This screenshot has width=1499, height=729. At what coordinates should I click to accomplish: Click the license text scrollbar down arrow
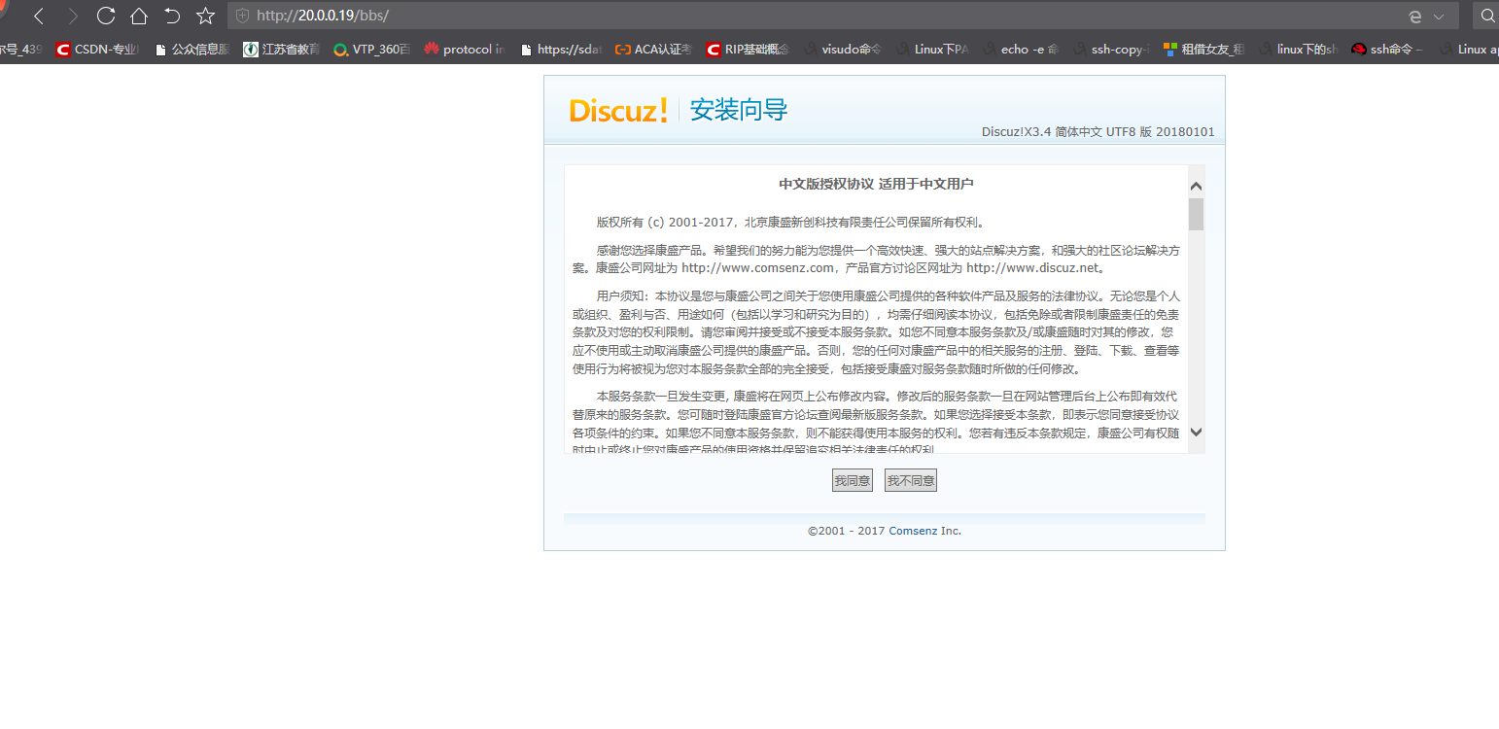[x=1197, y=433]
